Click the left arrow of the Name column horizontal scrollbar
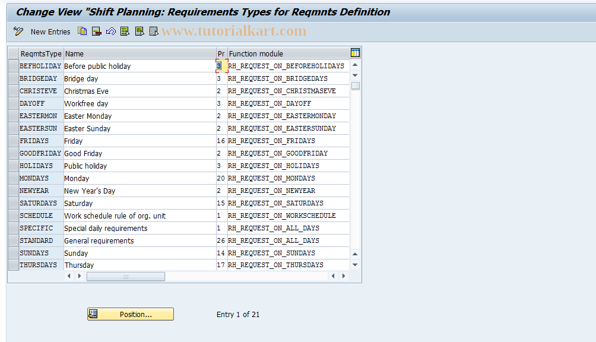The image size is (596, 342). coord(69,276)
